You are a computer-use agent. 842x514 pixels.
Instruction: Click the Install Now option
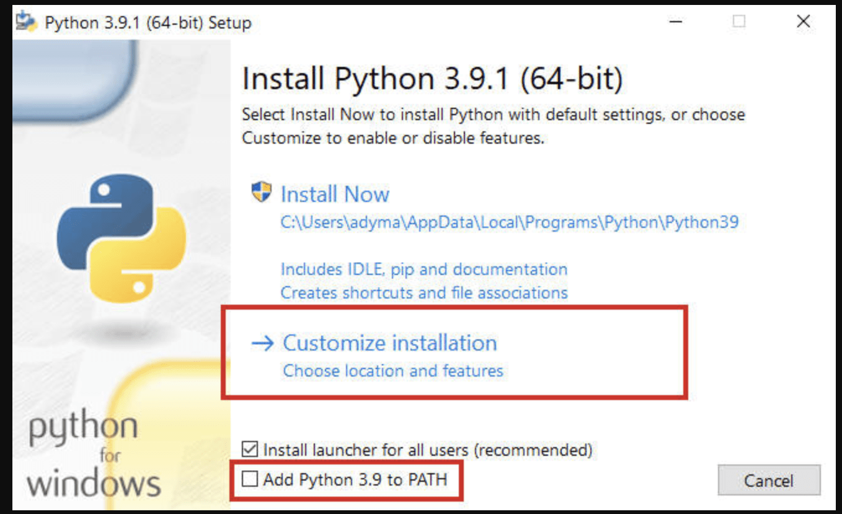(335, 194)
